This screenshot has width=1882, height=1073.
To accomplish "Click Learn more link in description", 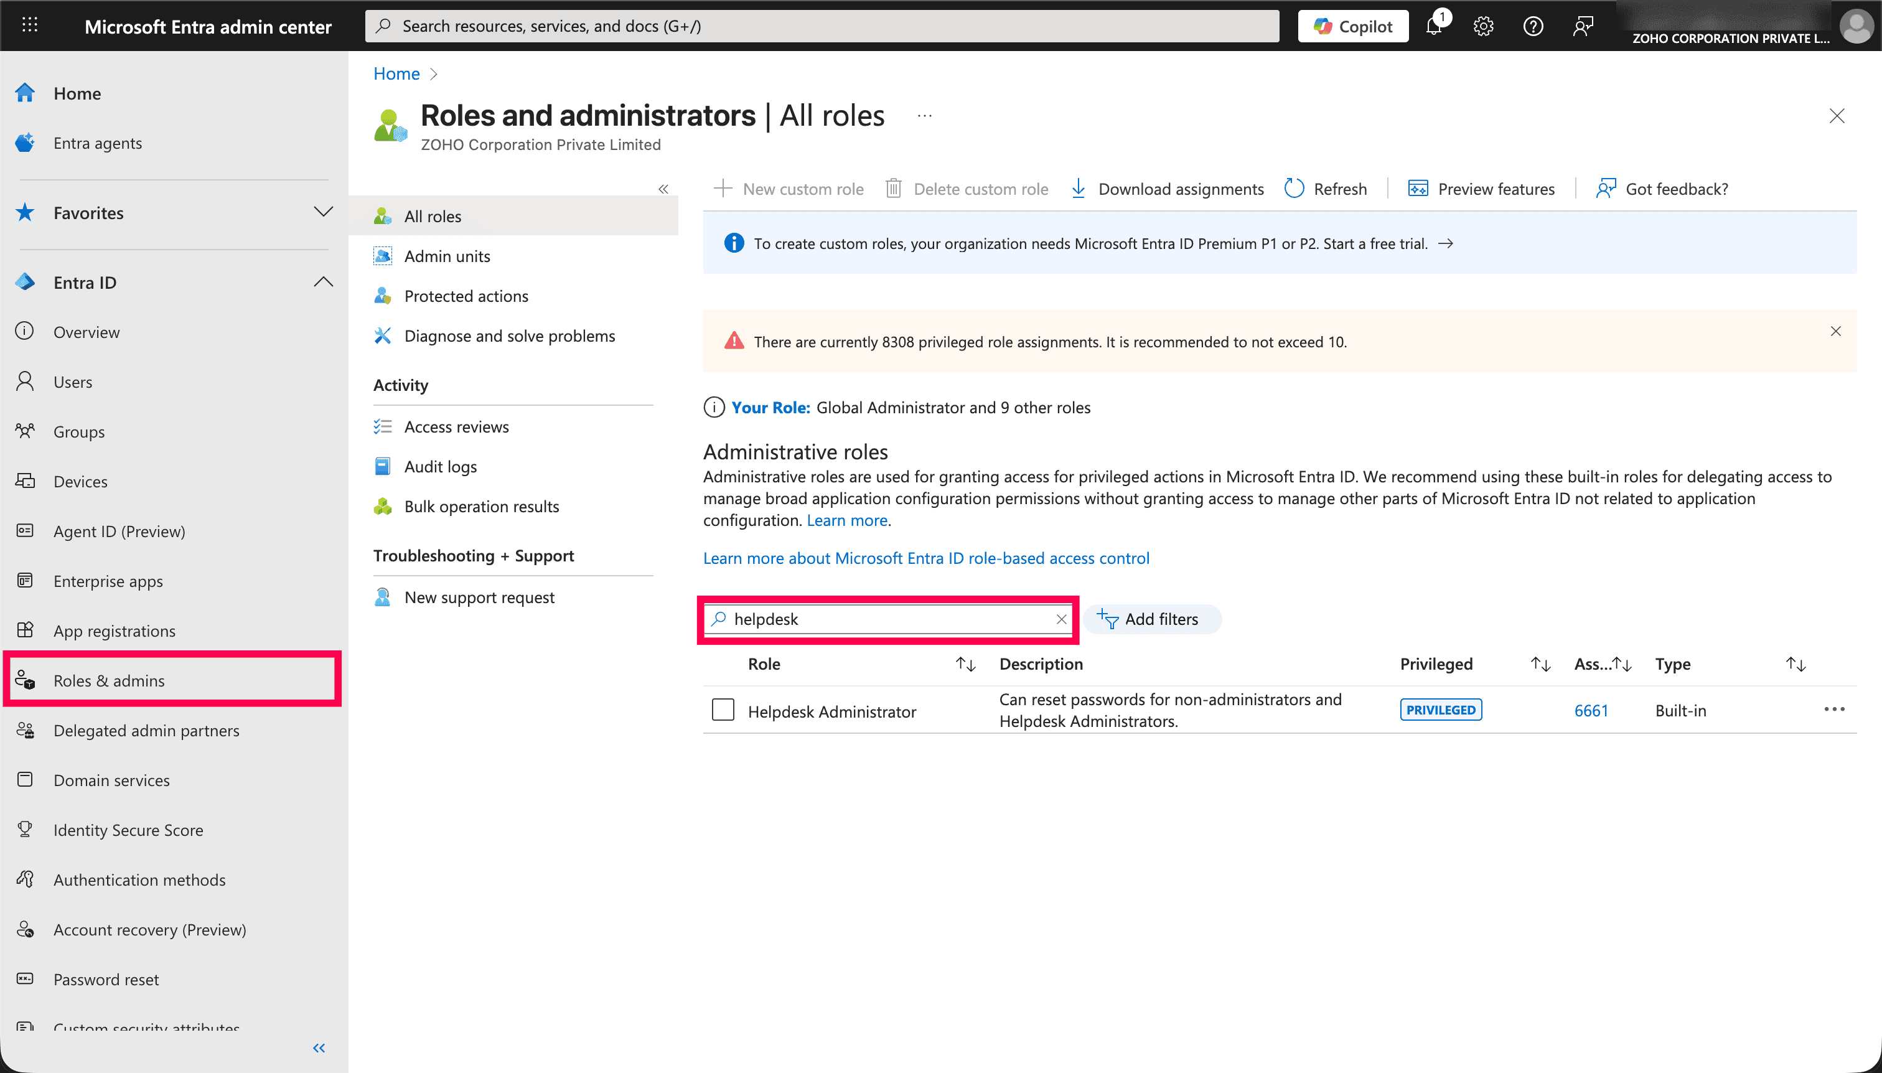I will tap(846, 520).
